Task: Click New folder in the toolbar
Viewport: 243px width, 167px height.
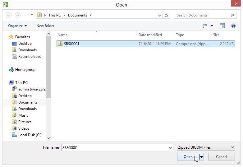Action: [45, 26]
